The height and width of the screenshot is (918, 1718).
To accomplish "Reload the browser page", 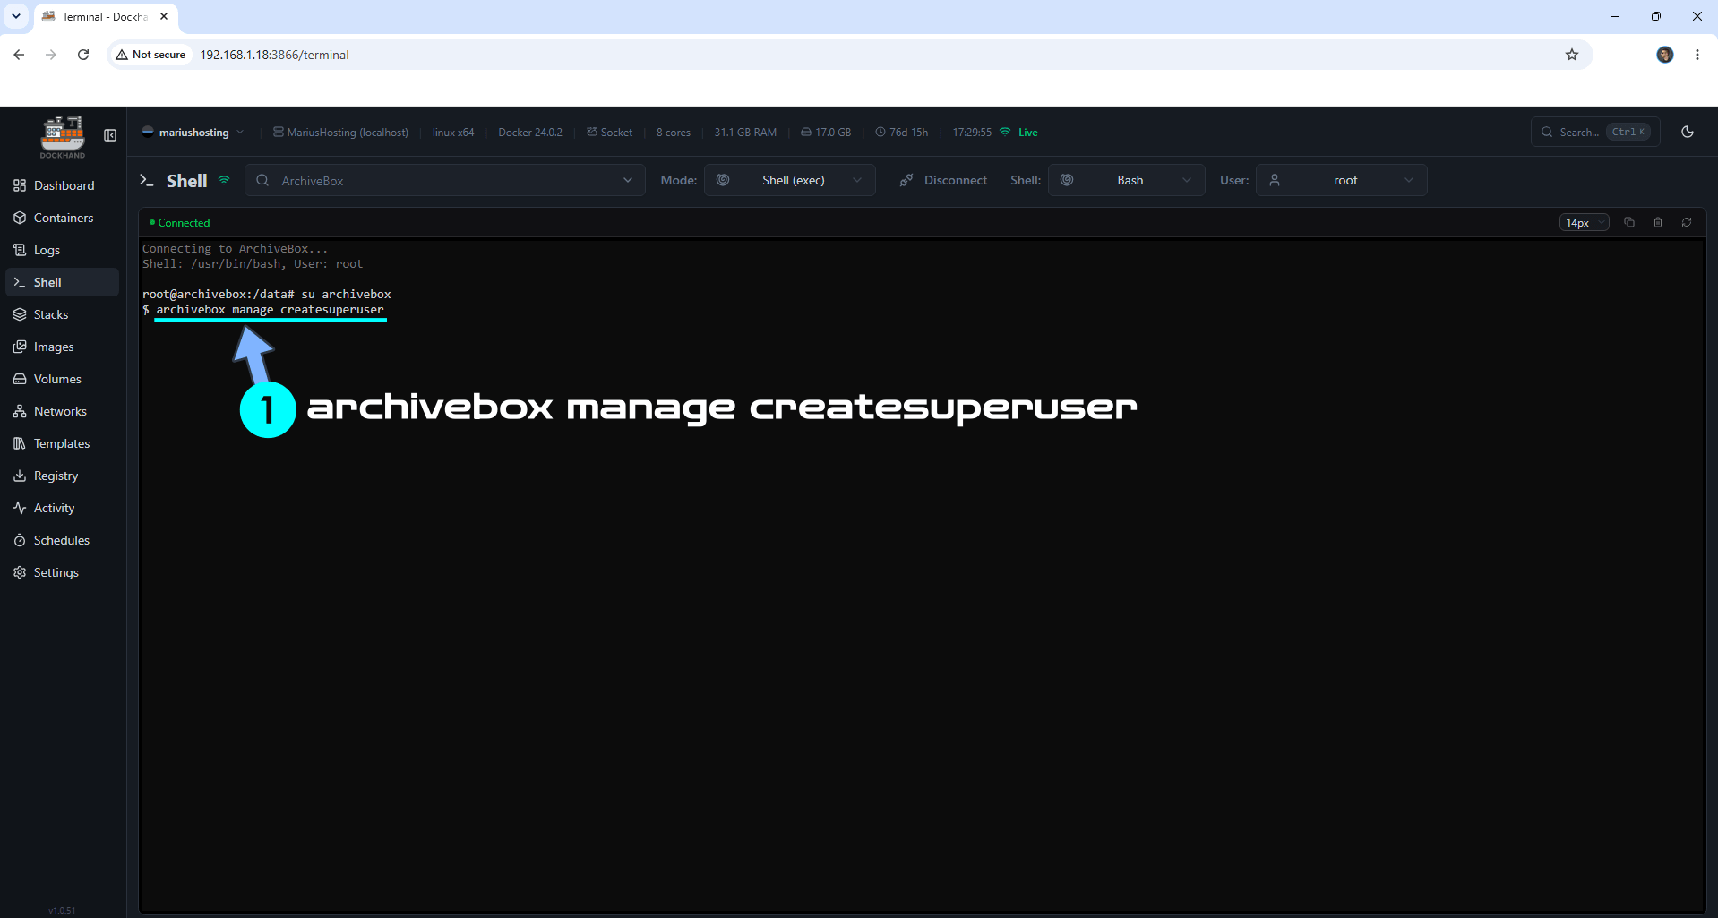I will (83, 55).
